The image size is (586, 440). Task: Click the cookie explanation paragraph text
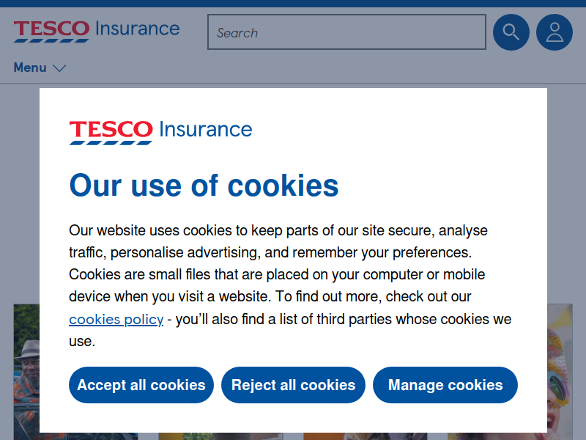coord(290,285)
